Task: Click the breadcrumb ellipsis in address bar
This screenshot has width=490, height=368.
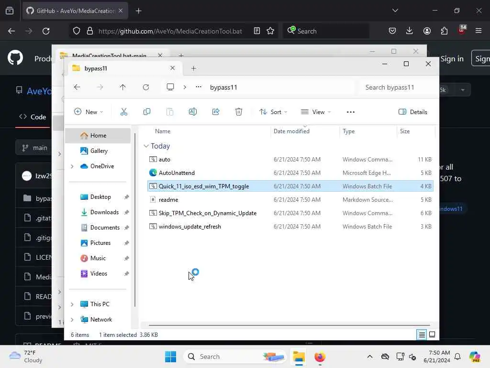Action: coord(199,87)
